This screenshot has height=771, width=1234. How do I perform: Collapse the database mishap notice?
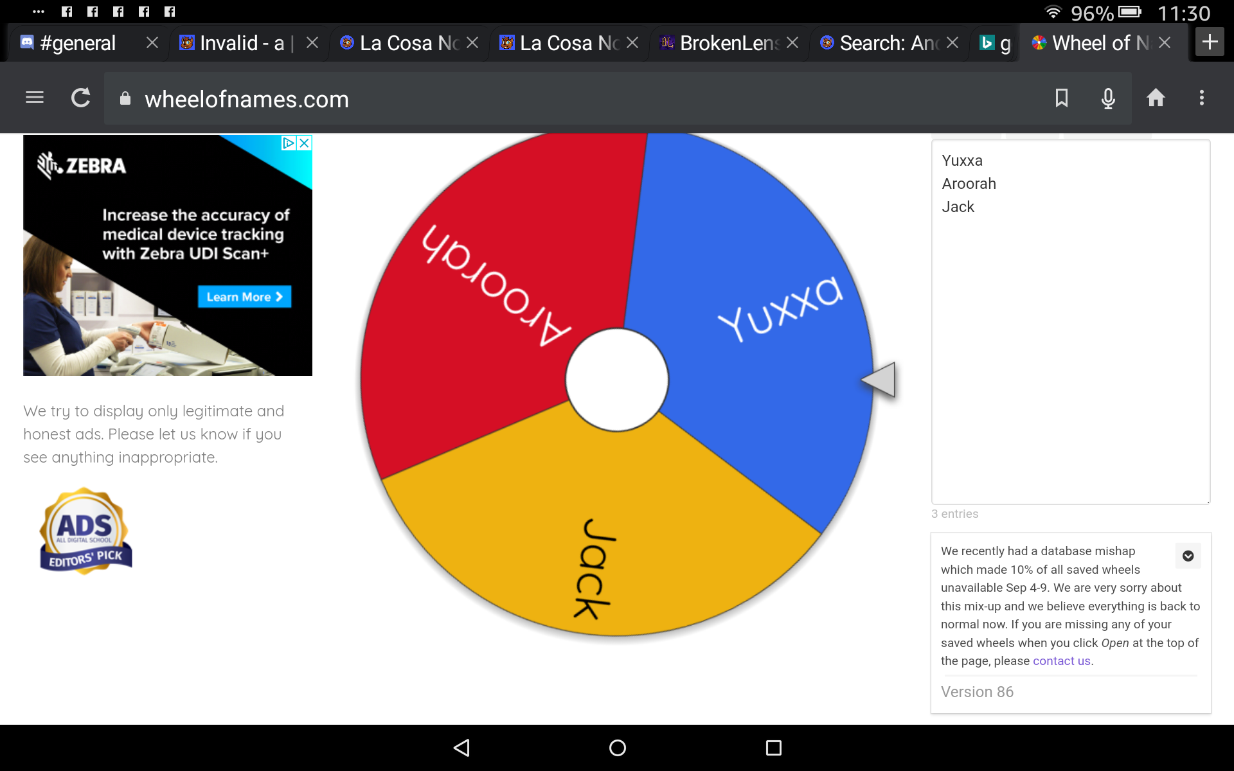tap(1188, 556)
